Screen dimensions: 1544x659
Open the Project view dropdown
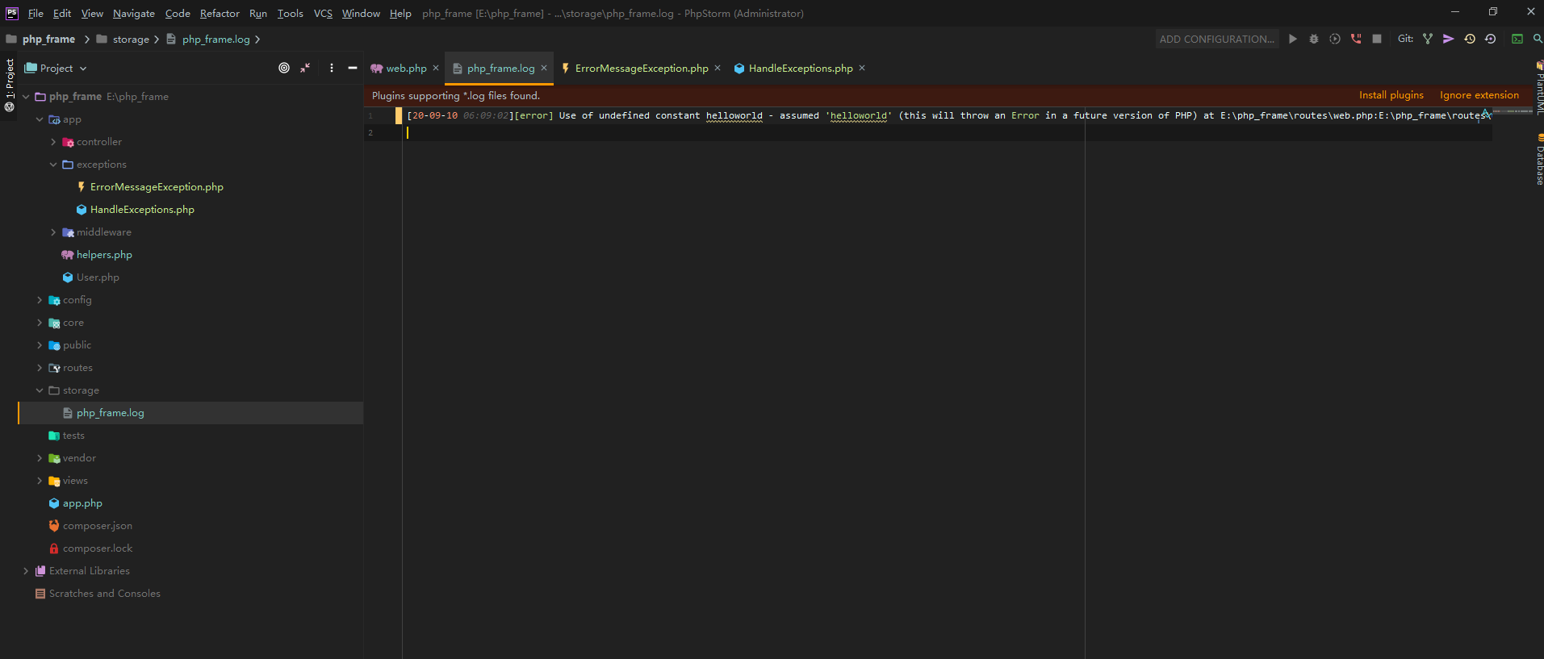click(x=56, y=69)
